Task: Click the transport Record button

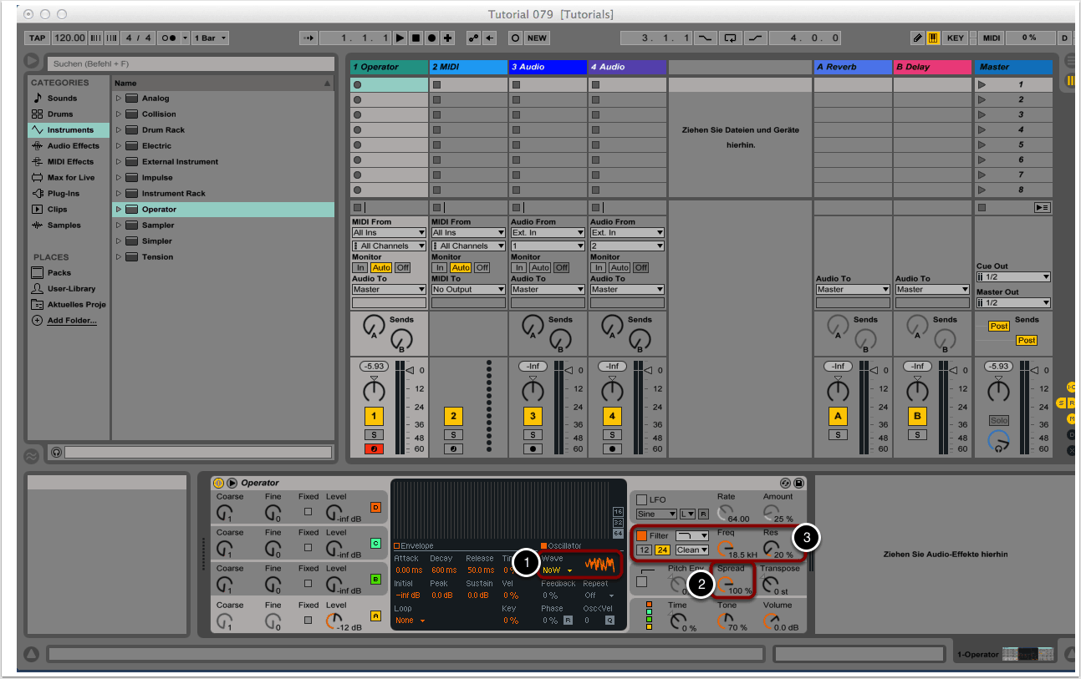Action: coord(431,38)
